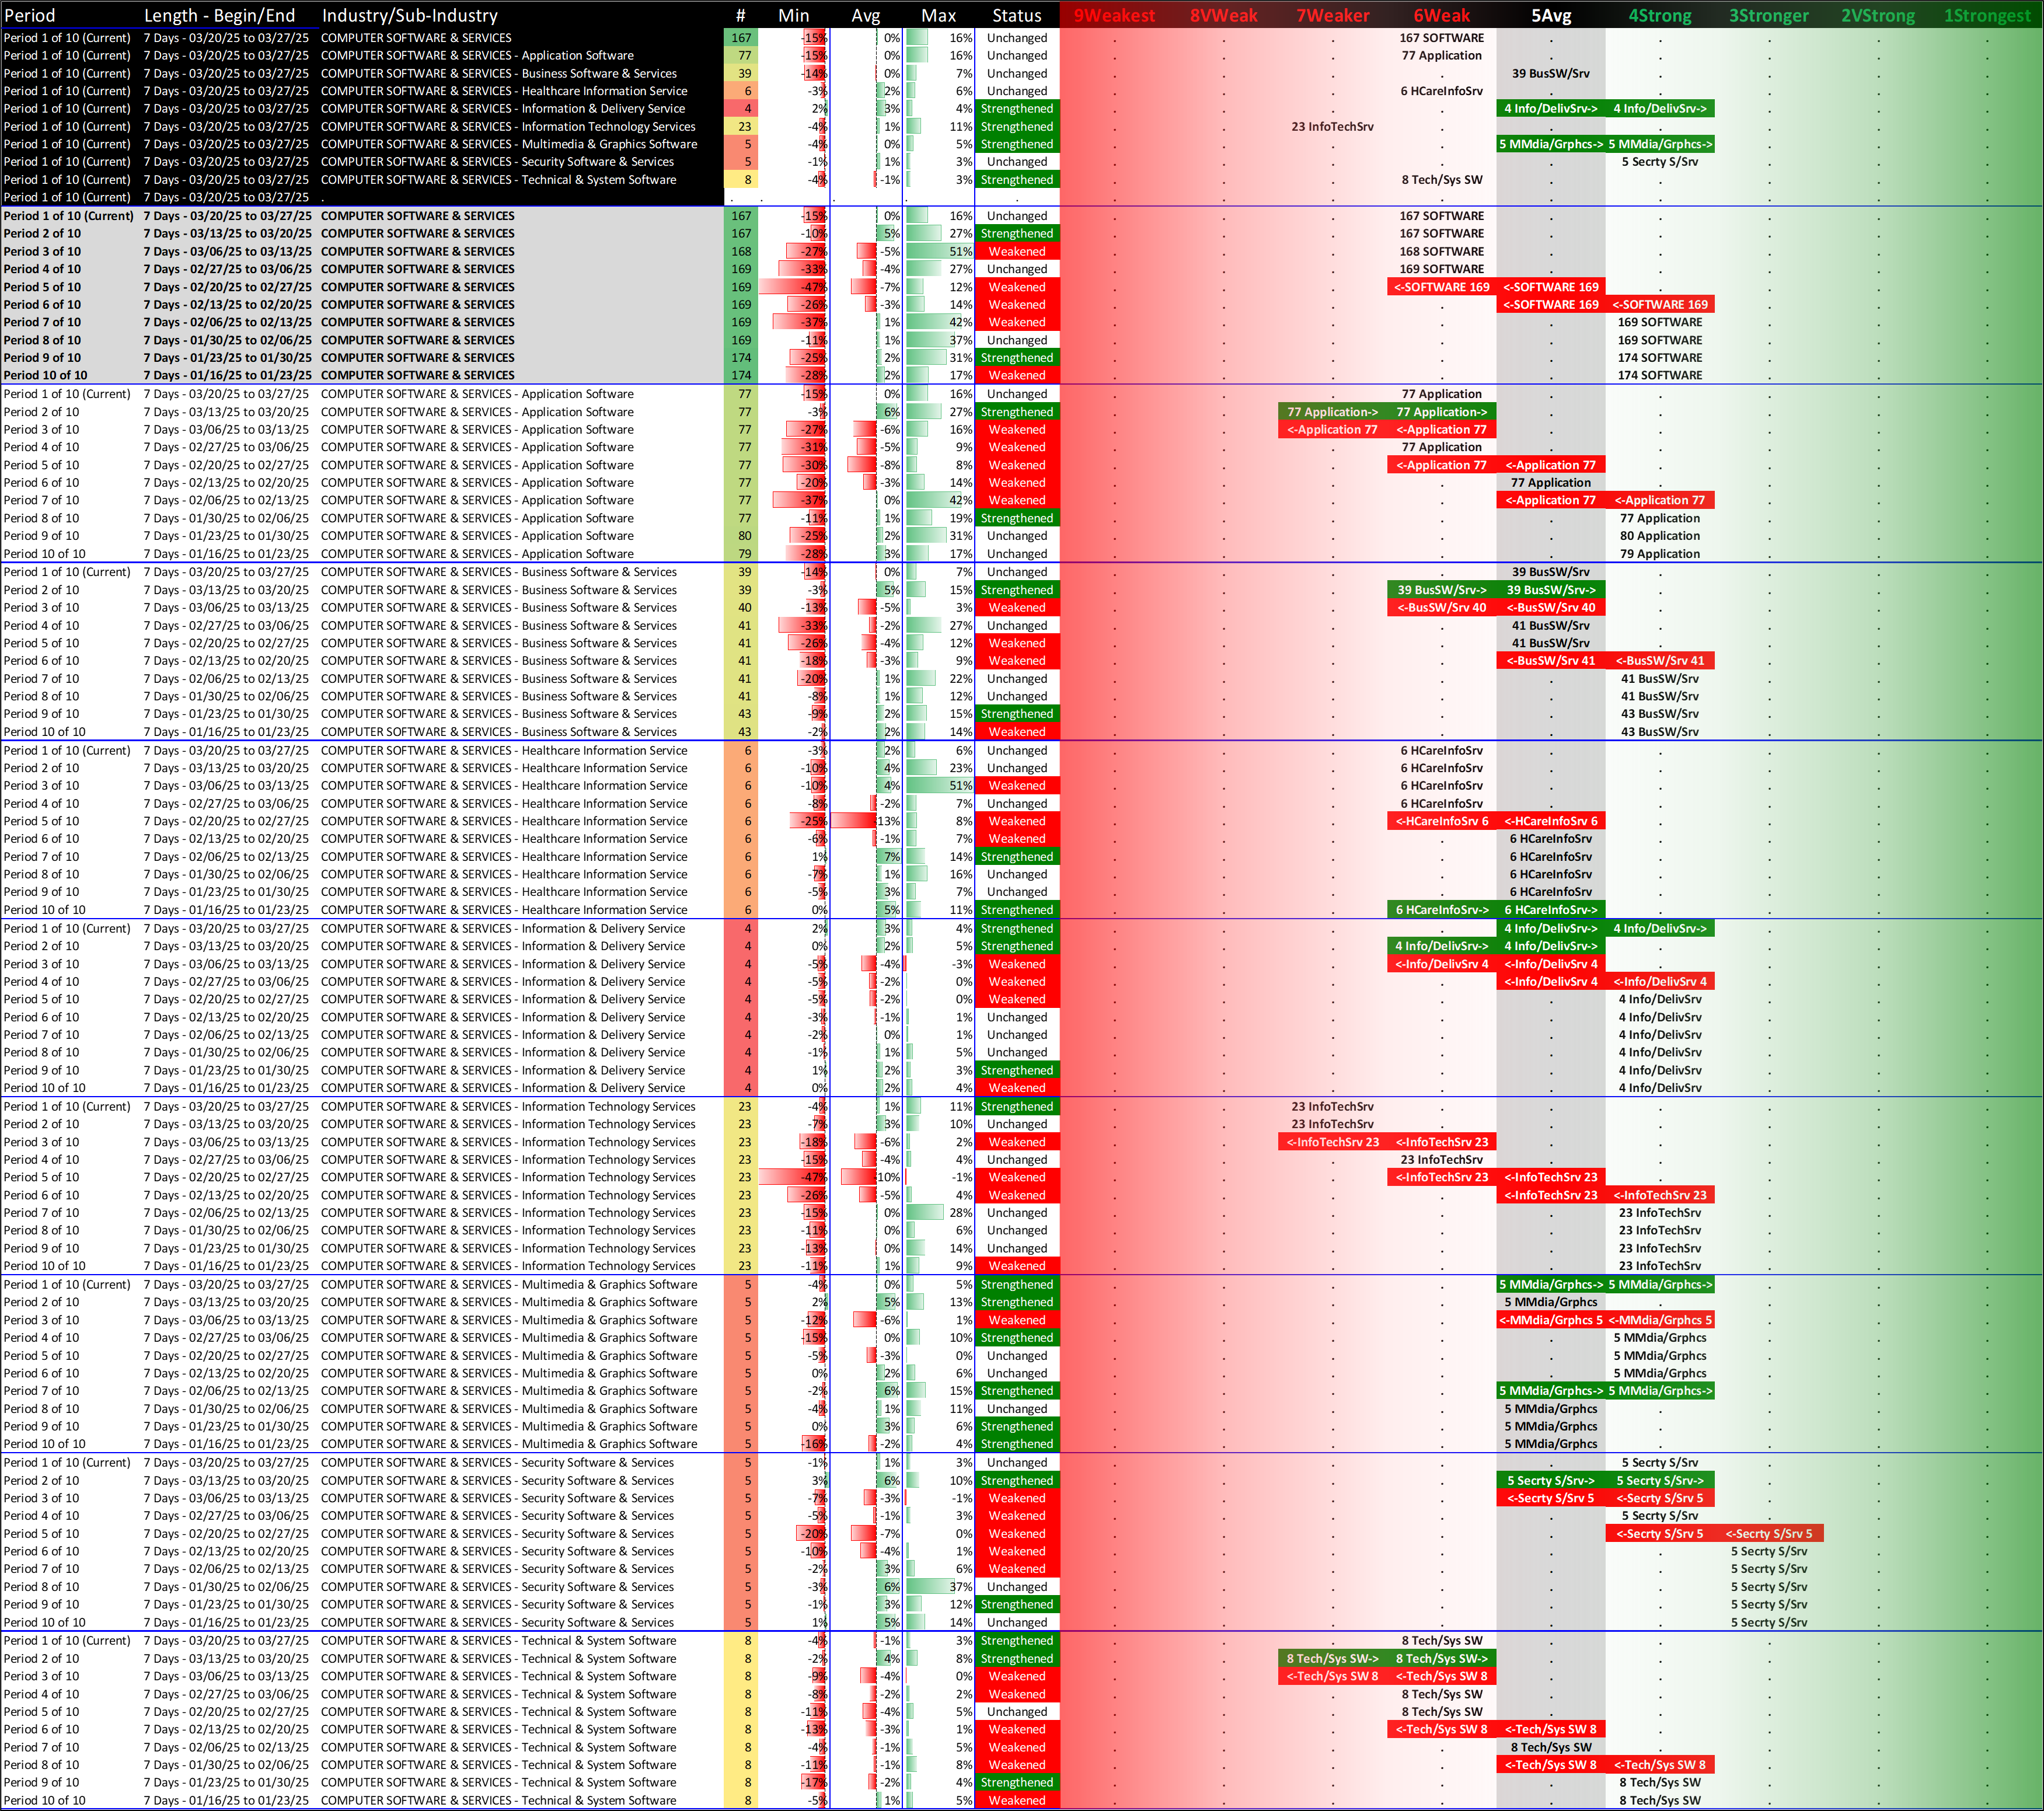Screen dimensions: 2044x1811
Task: Click the red '<-SOFTWARE 169' cell under 6Weak
Action: 1441,287
